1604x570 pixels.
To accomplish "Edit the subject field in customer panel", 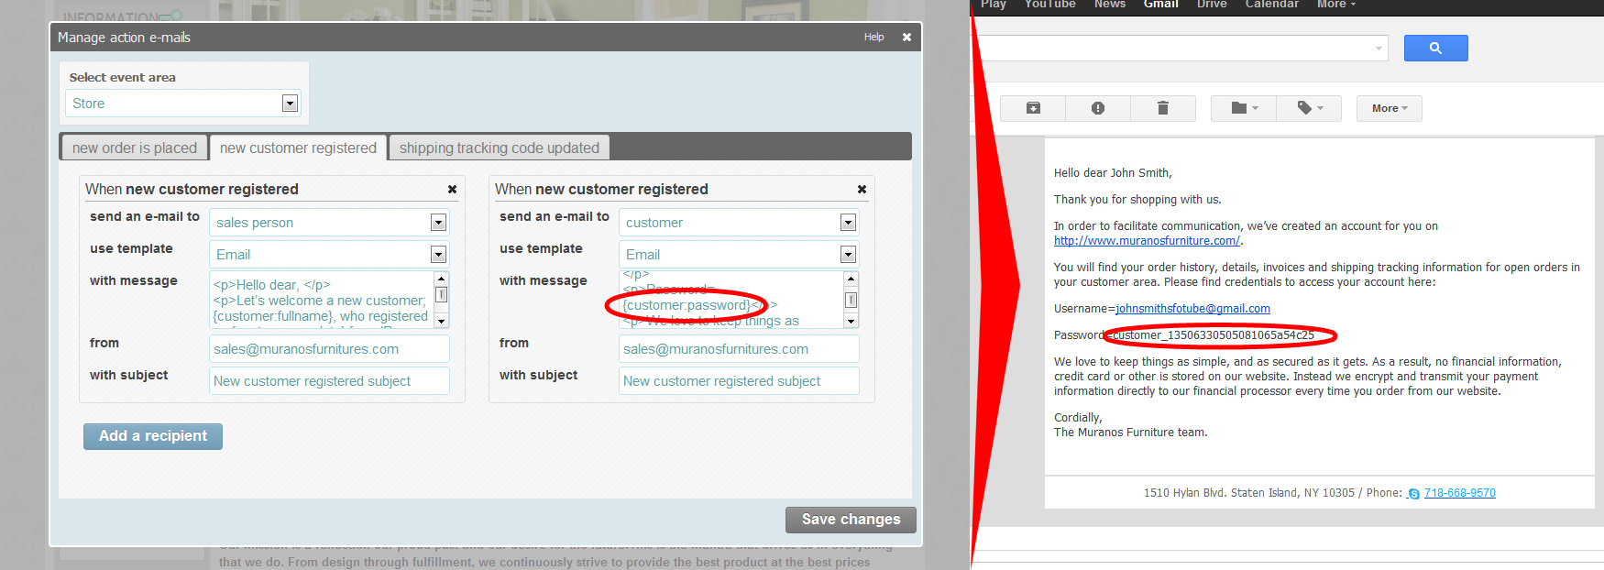I will [x=739, y=381].
